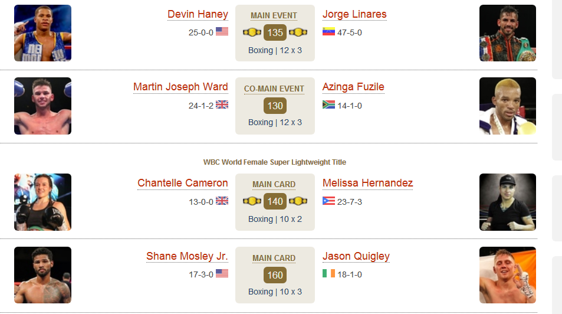This screenshot has height=314, width=562.
Task: Open Devin Haney's fighter profile link
Action: click(198, 14)
